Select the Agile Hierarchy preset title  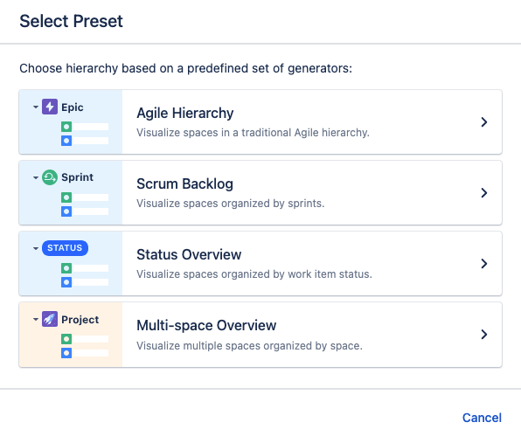185,114
